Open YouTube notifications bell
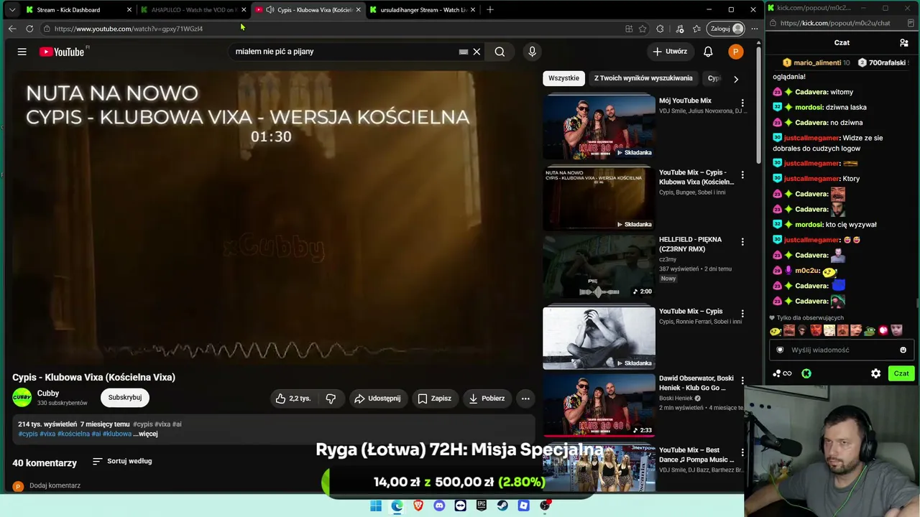The image size is (920, 517). point(708,52)
